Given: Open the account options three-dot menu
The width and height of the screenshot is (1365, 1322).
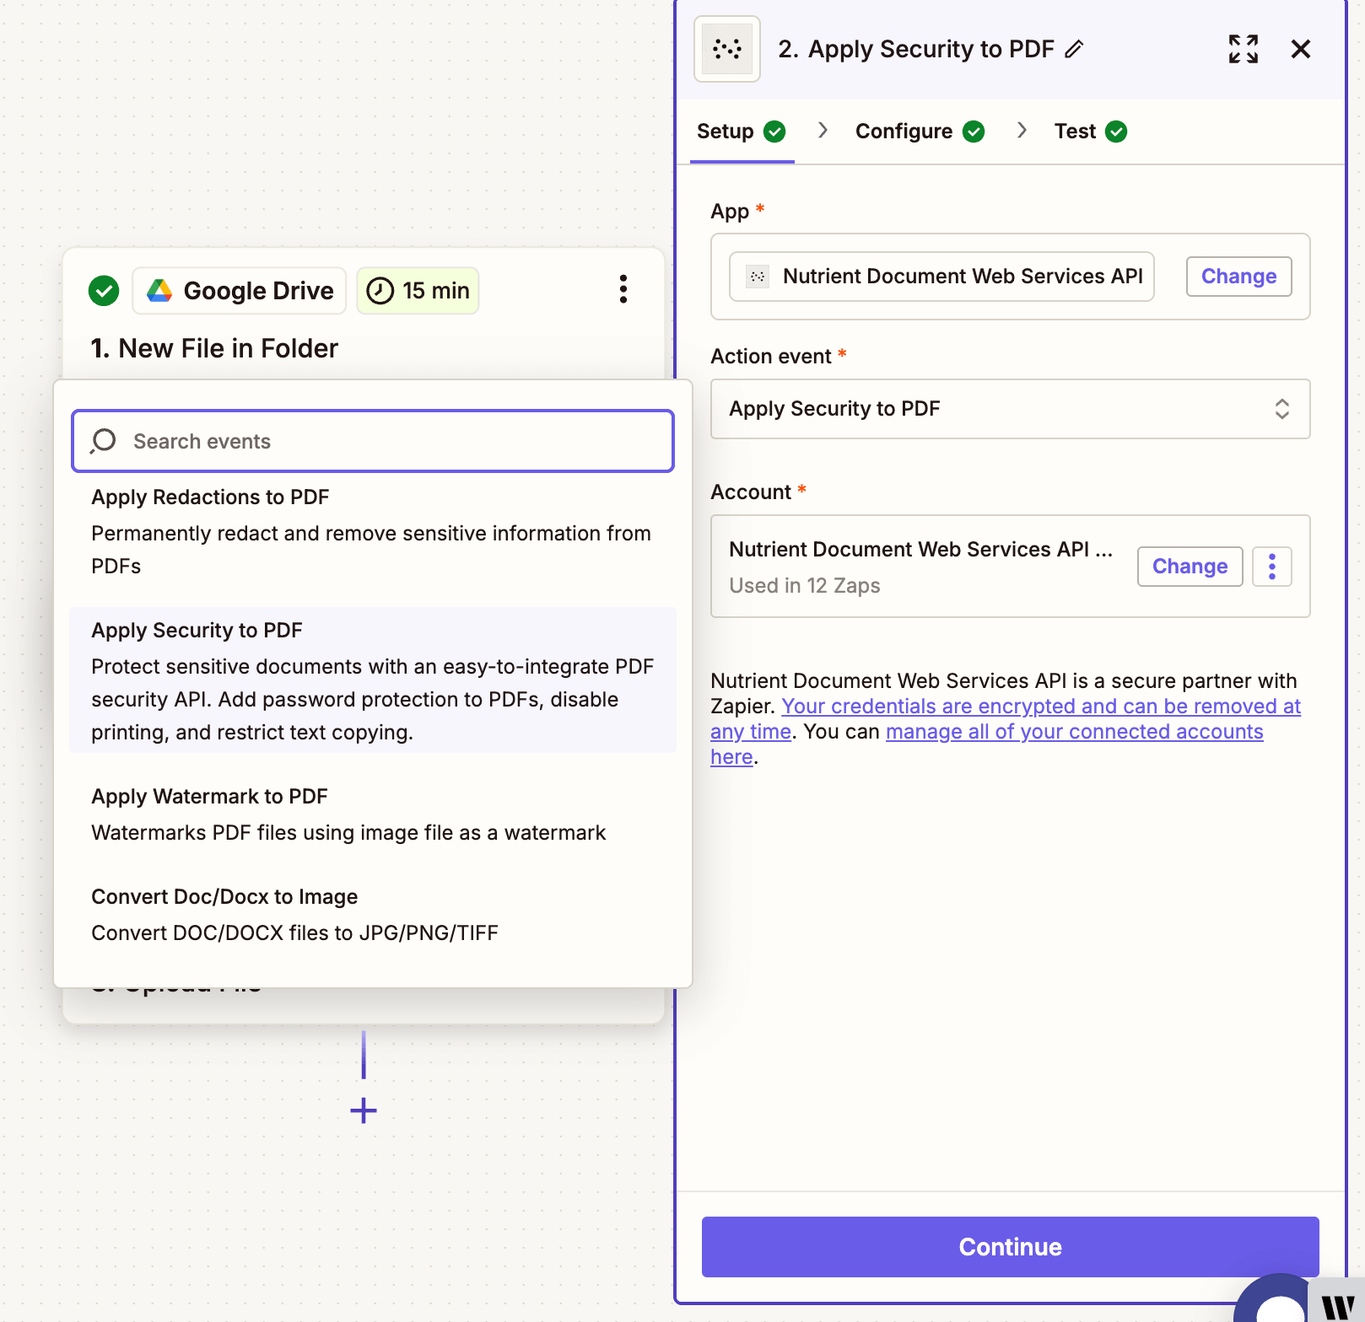Looking at the screenshot, I should (1271, 566).
